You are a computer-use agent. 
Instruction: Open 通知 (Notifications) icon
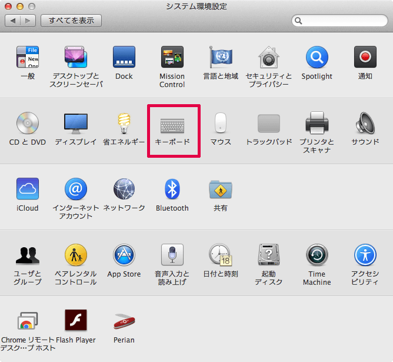(365, 57)
